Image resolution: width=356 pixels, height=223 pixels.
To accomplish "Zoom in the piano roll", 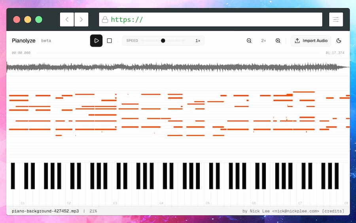I will click(278, 41).
